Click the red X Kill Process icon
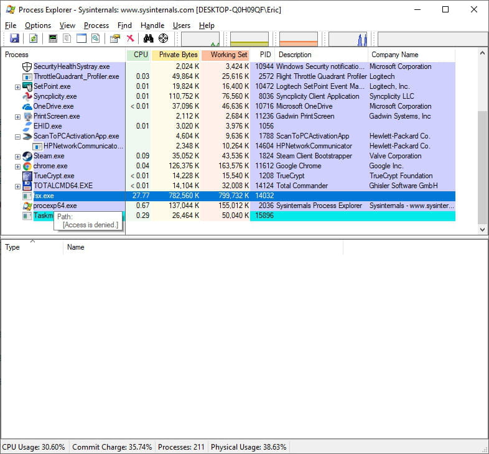The width and height of the screenshot is (489, 454). pyautogui.click(x=130, y=39)
